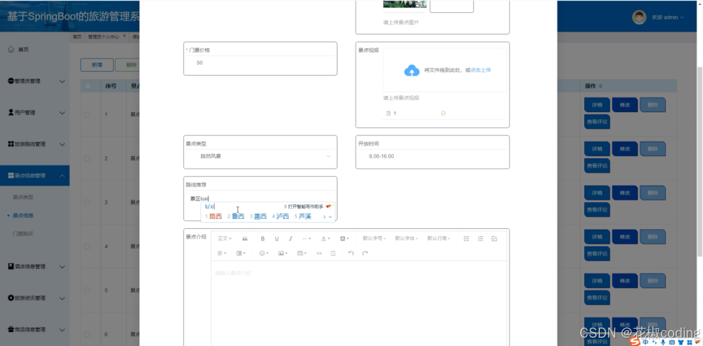Image resolution: width=703 pixels, height=346 pixels.
Task: Click the cloud upload icon for video
Action: [x=412, y=71]
